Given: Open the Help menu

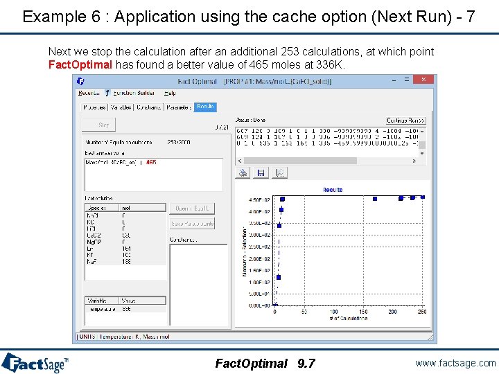Looking at the screenshot, I should coord(170,93).
